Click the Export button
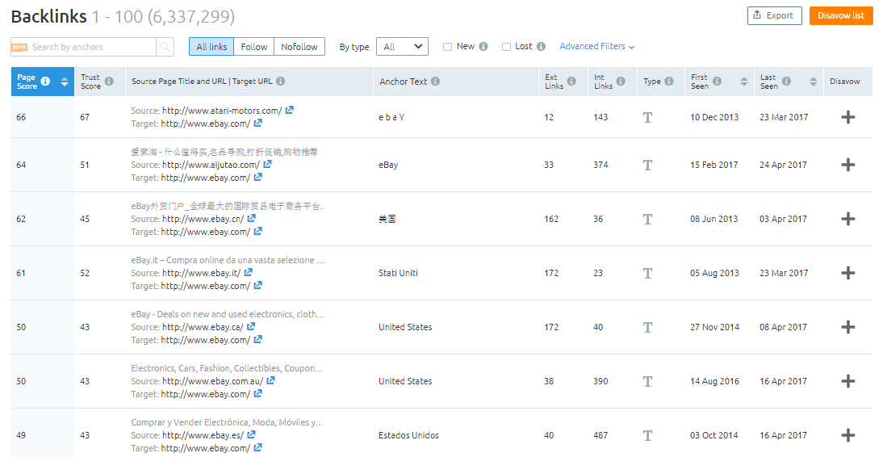 (775, 15)
